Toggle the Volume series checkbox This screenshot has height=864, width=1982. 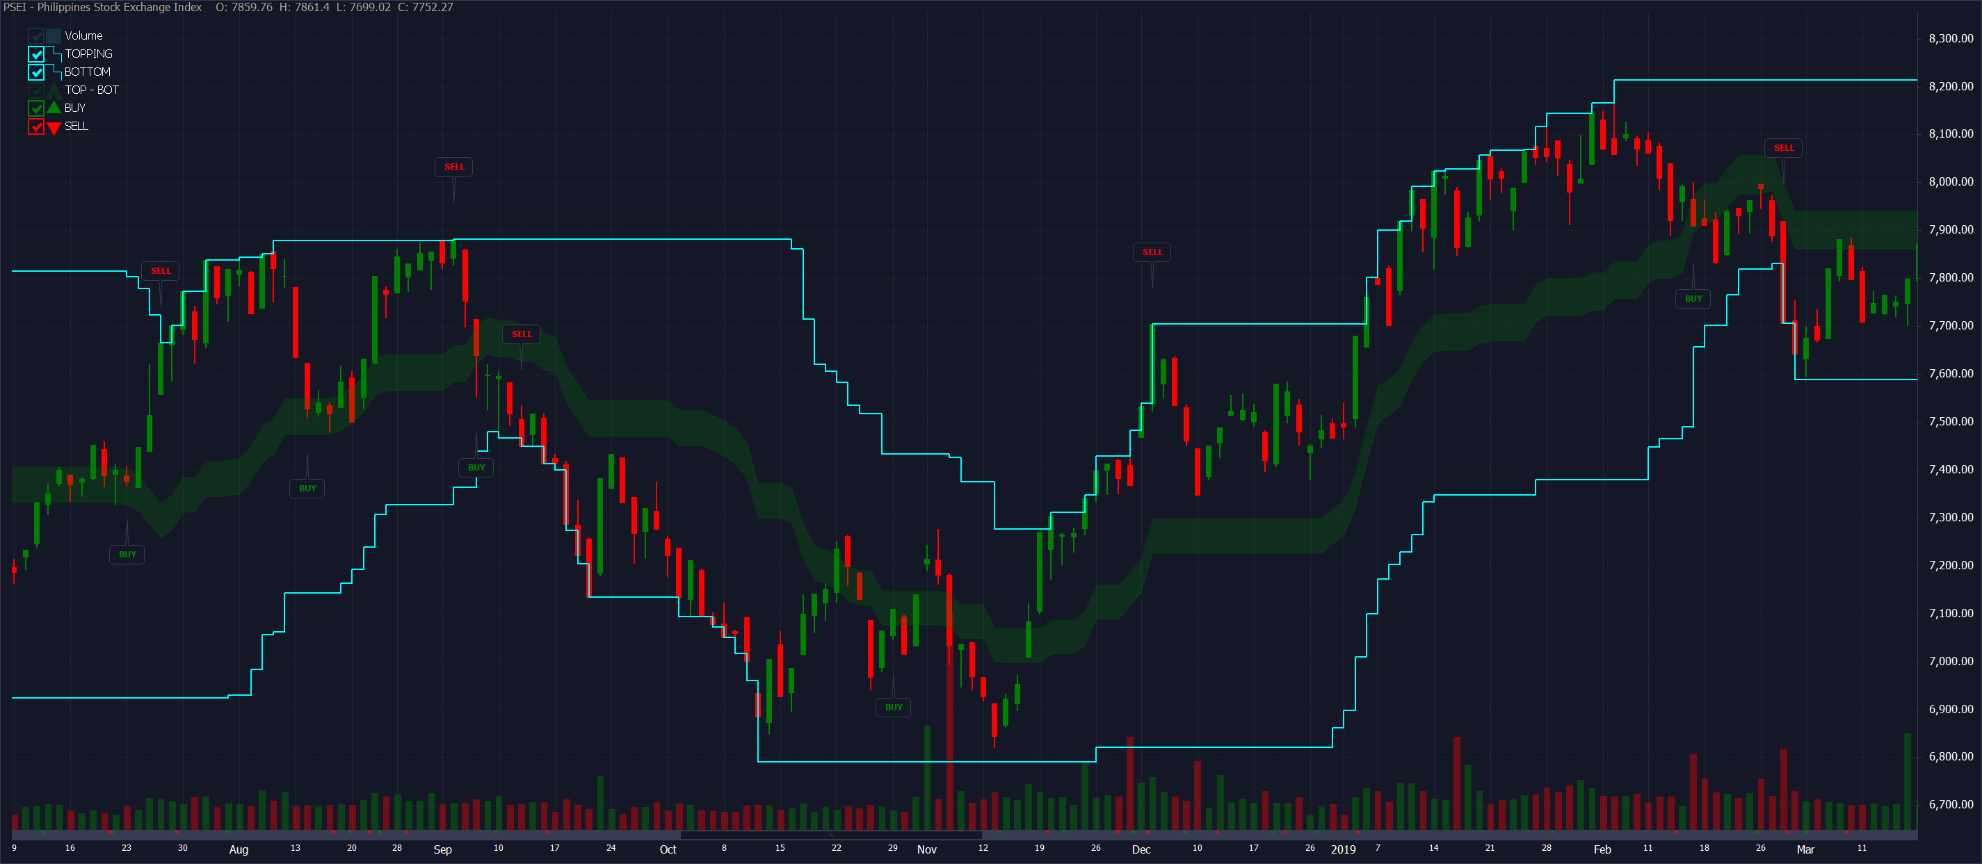(36, 36)
